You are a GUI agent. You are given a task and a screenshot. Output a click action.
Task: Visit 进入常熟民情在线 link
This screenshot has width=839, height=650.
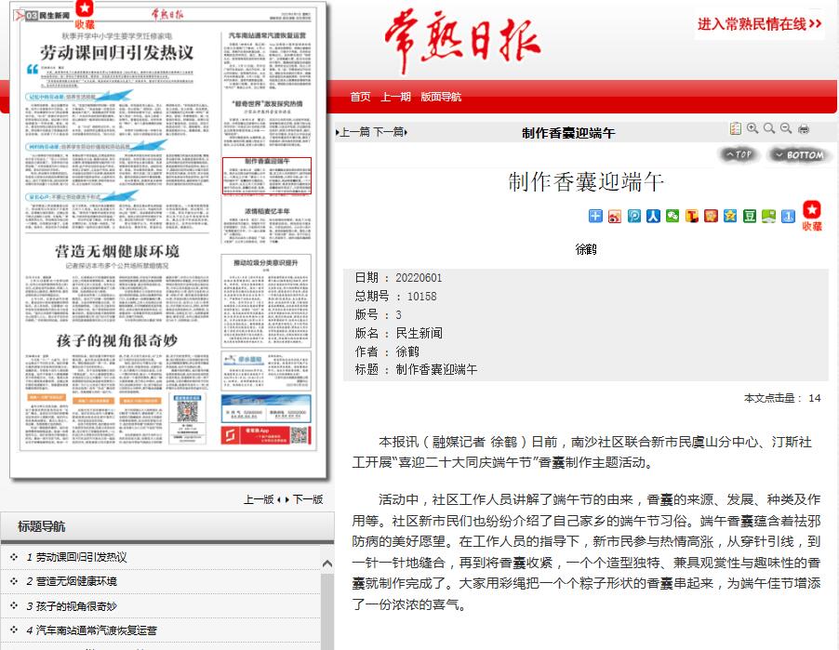tap(759, 23)
